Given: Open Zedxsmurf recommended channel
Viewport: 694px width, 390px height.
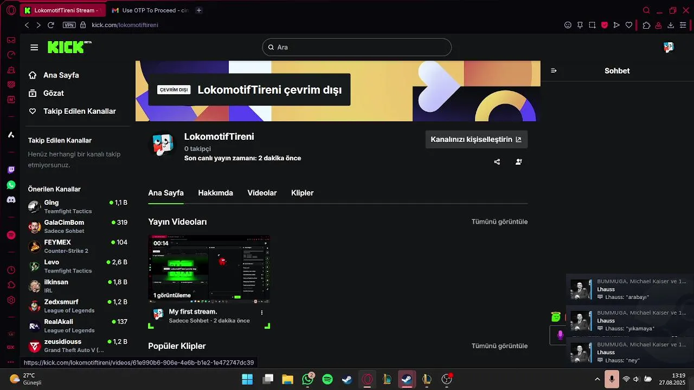Looking at the screenshot, I should (78, 305).
